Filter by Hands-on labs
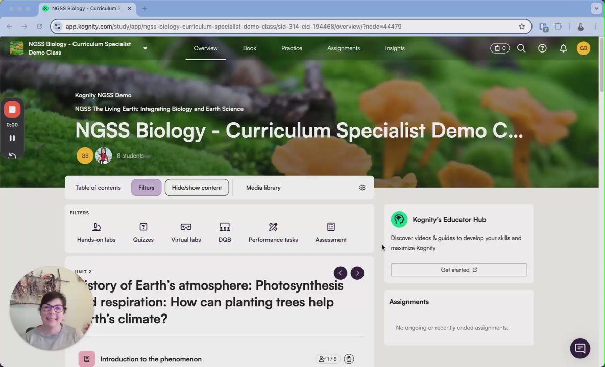Screen dimensions: 605x367 [x=96, y=232]
